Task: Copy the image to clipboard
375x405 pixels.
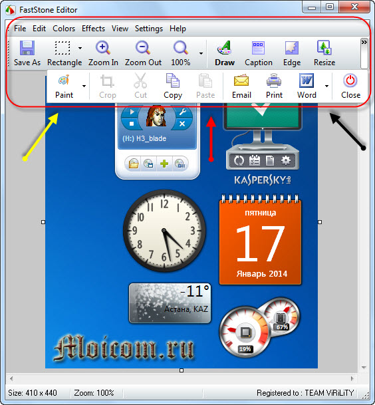Action: tap(173, 86)
